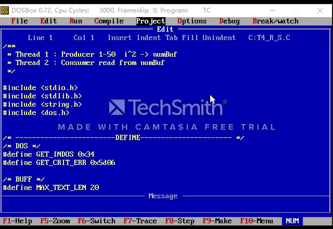Minimize the DOSBox window

point(273,10)
